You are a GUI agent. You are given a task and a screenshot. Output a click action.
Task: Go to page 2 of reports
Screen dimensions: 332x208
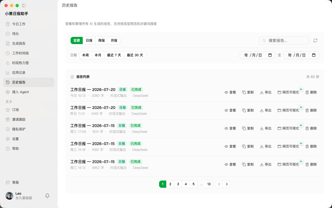pyautogui.click(x=170, y=184)
